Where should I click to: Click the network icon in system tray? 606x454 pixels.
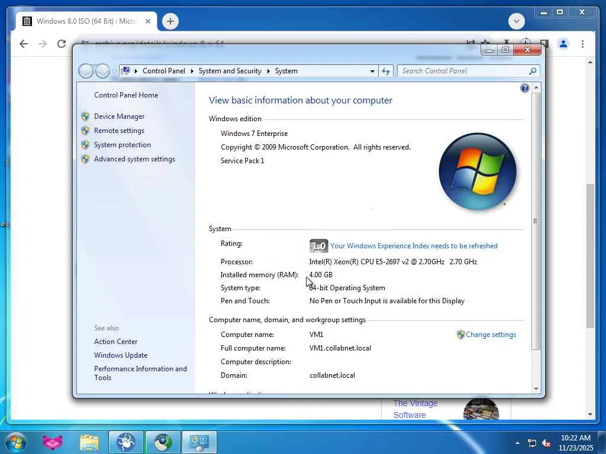tap(532, 443)
